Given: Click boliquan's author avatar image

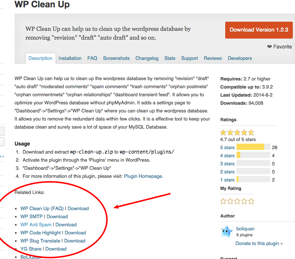Looking at the screenshot, I should [227, 232].
